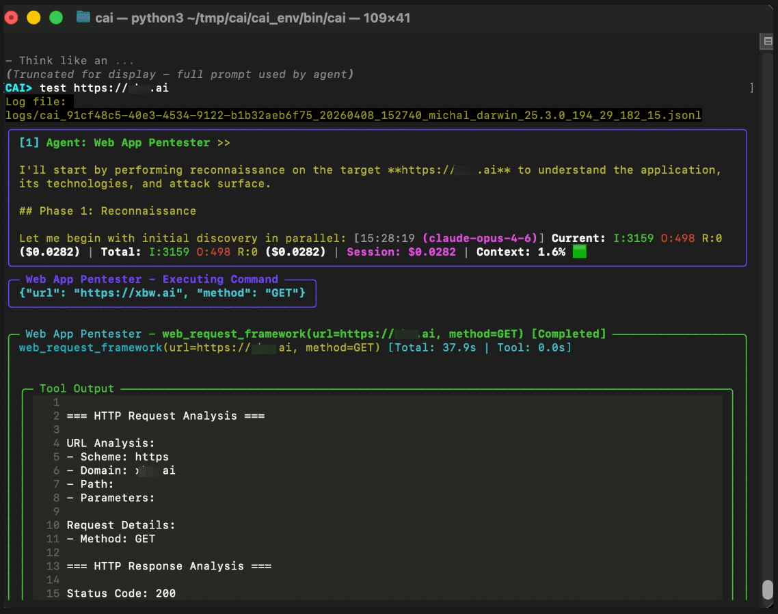Click '[1] Agent: Web App Pentester >>' header
Viewport: 778px width, 614px height.
(x=124, y=143)
